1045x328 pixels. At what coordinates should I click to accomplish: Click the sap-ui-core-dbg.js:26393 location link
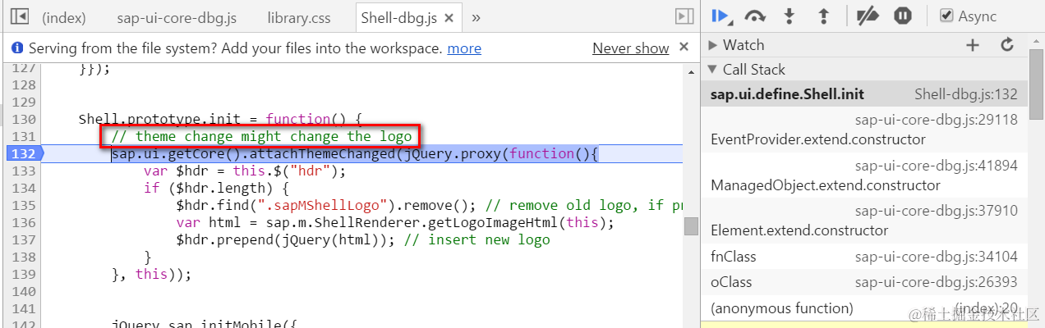936,282
